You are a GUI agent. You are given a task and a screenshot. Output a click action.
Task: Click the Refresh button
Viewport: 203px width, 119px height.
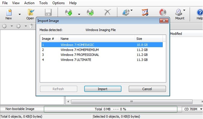click(59, 89)
